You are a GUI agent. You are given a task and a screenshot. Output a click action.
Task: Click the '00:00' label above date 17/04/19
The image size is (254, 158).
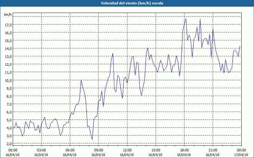tap(242, 150)
